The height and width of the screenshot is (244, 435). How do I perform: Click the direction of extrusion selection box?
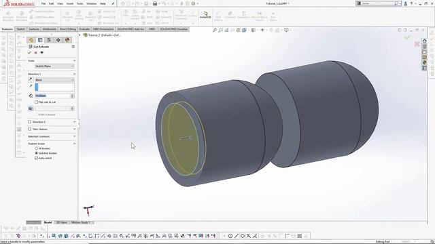(x=54, y=87)
